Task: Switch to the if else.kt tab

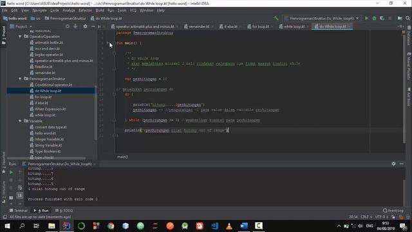Action: tap(230, 26)
